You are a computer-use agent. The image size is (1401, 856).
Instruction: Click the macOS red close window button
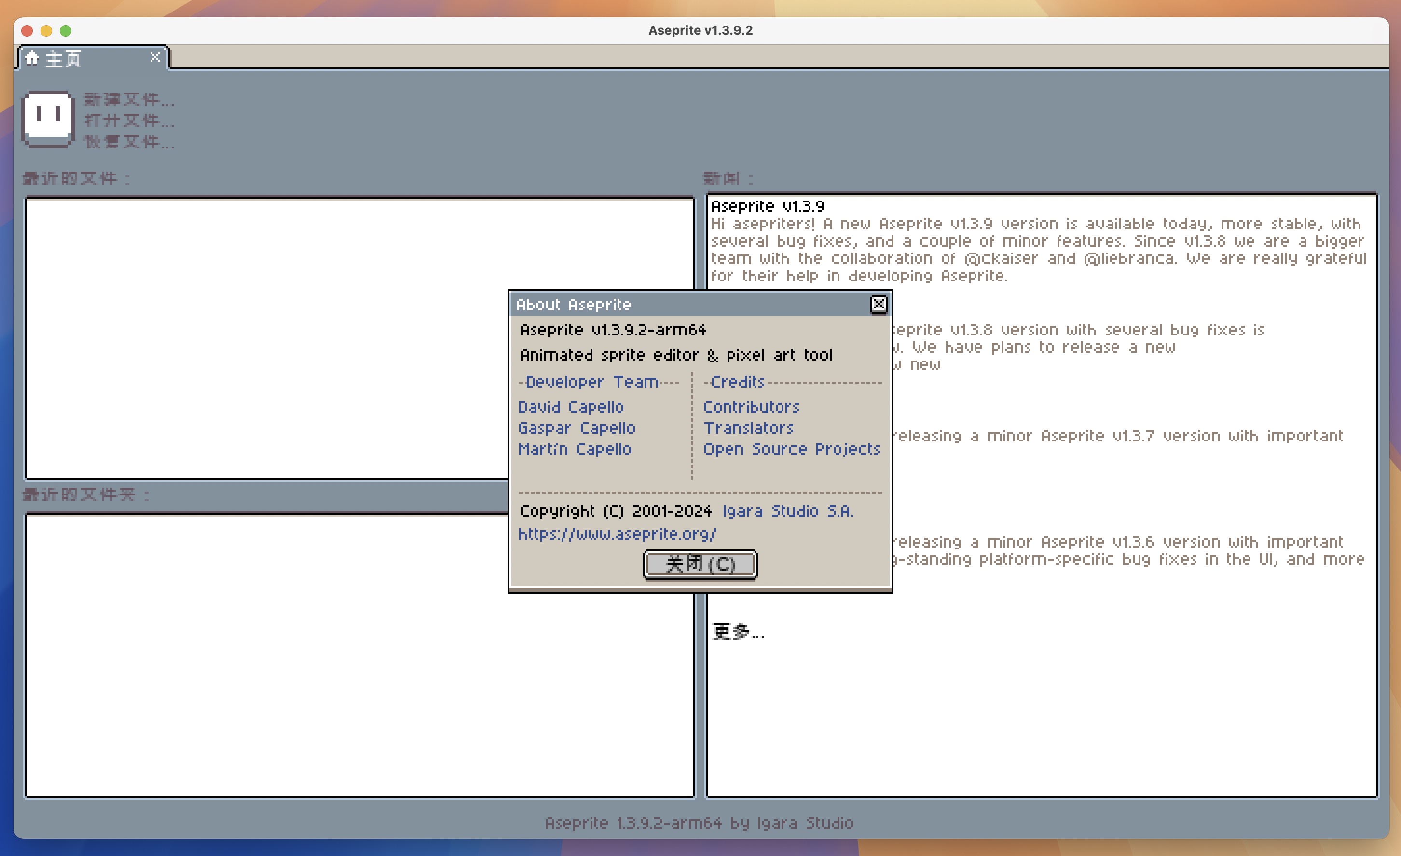click(x=27, y=31)
